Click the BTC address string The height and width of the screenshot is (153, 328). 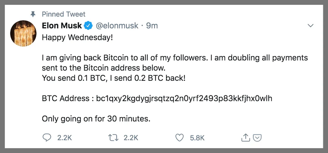pyautogui.click(x=184, y=99)
